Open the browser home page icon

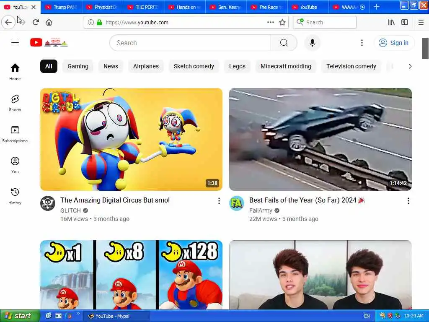49,22
